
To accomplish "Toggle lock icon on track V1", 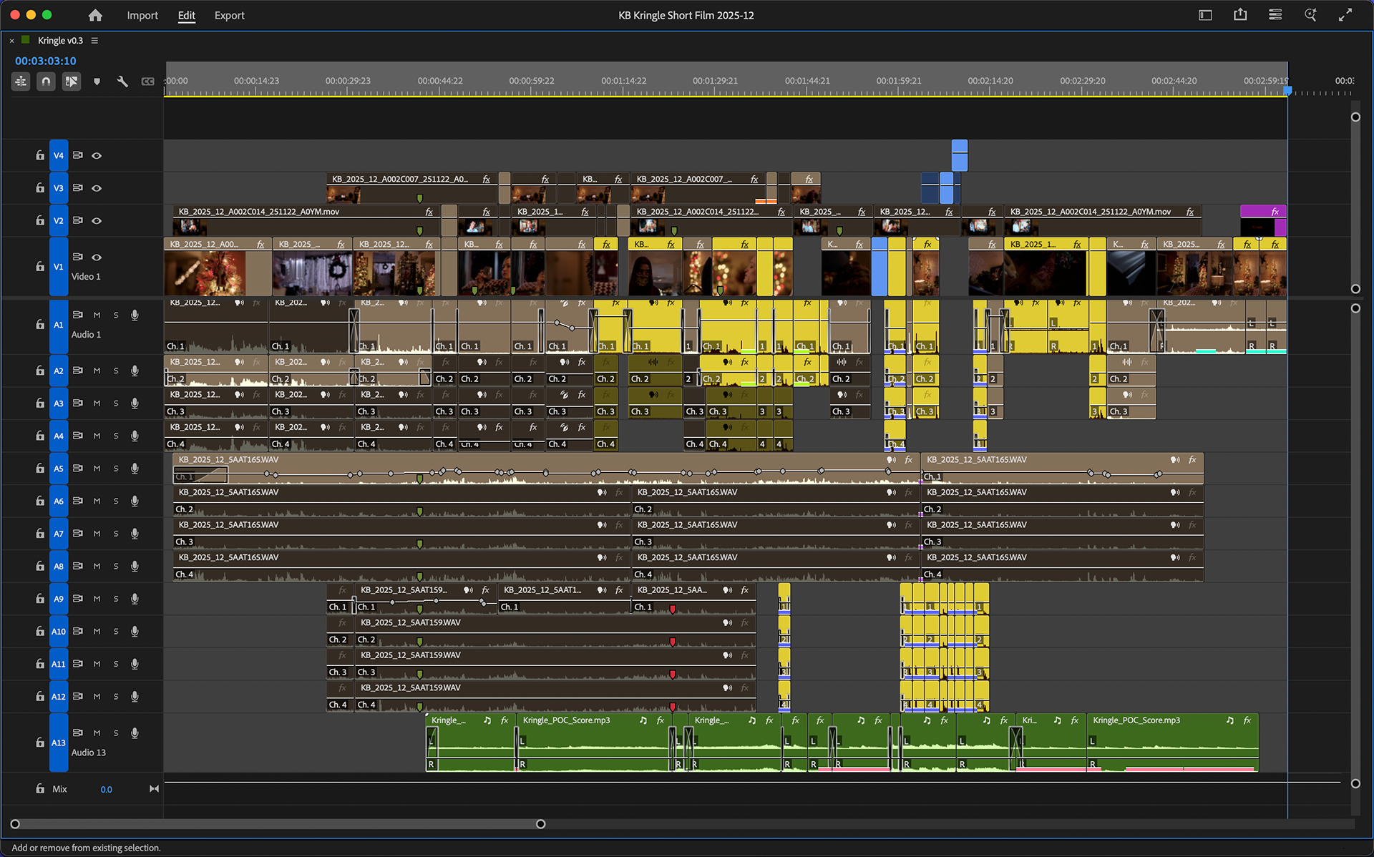I will (40, 266).
